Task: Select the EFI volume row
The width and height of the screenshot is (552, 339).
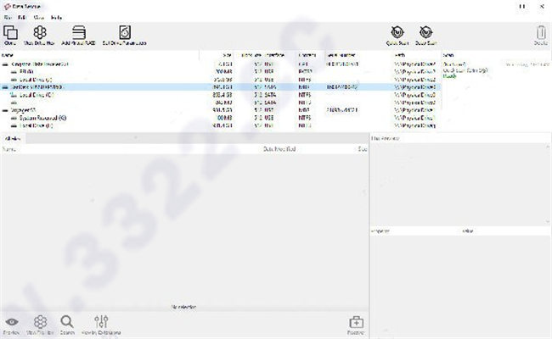Action: [221, 72]
